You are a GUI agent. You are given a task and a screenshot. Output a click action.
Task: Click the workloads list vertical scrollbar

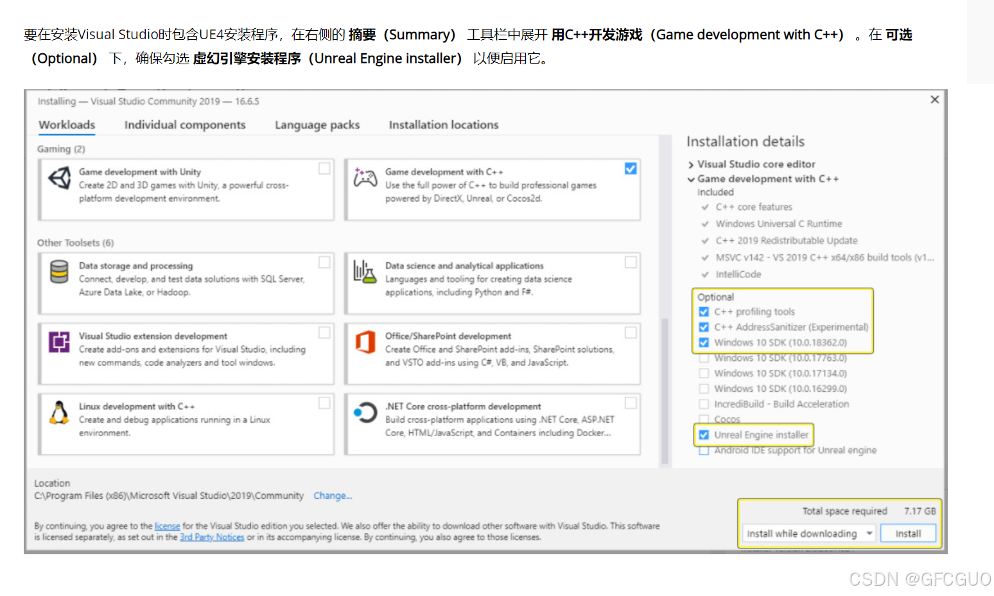coord(665,392)
